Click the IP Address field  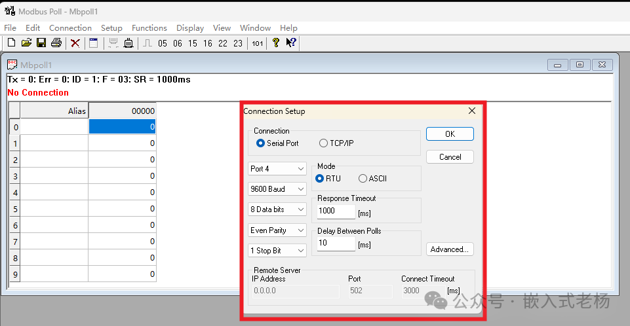point(296,291)
